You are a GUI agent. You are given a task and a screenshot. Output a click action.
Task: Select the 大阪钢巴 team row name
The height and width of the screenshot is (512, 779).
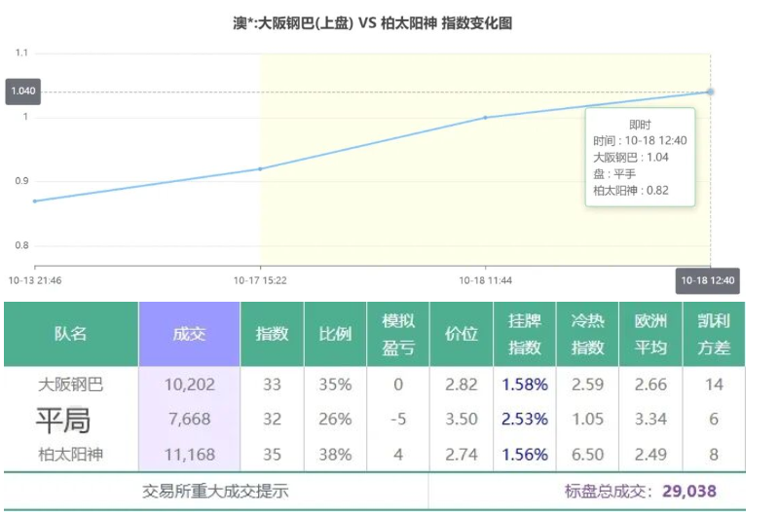pyautogui.click(x=70, y=384)
